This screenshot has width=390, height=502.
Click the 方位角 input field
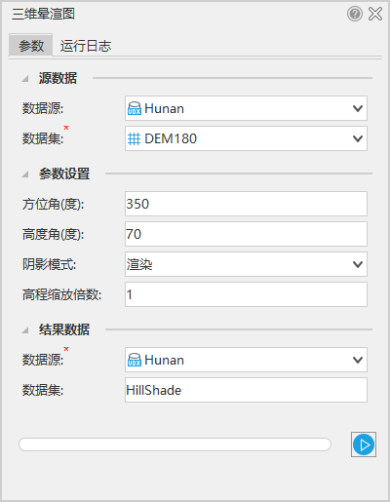point(246,204)
